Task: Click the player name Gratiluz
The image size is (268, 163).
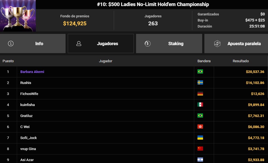Action: tap(26, 116)
